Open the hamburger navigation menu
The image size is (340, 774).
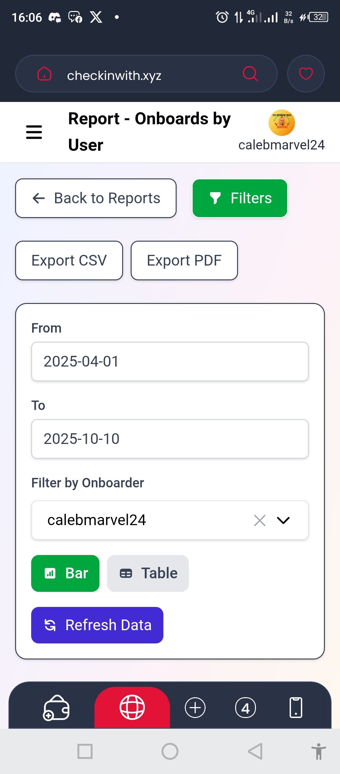coord(34,132)
